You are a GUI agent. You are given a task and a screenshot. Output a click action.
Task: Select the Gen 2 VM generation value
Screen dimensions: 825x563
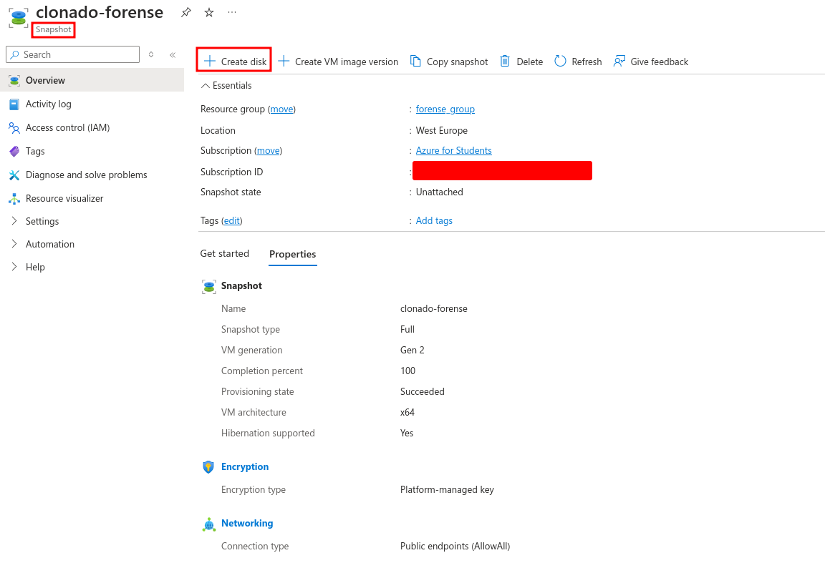pyautogui.click(x=412, y=351)
